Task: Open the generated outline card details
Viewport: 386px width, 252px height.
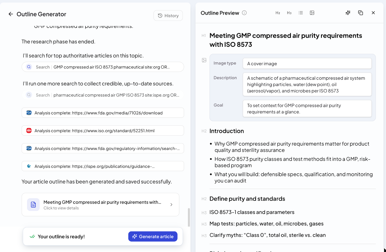Action: (100, 205)
